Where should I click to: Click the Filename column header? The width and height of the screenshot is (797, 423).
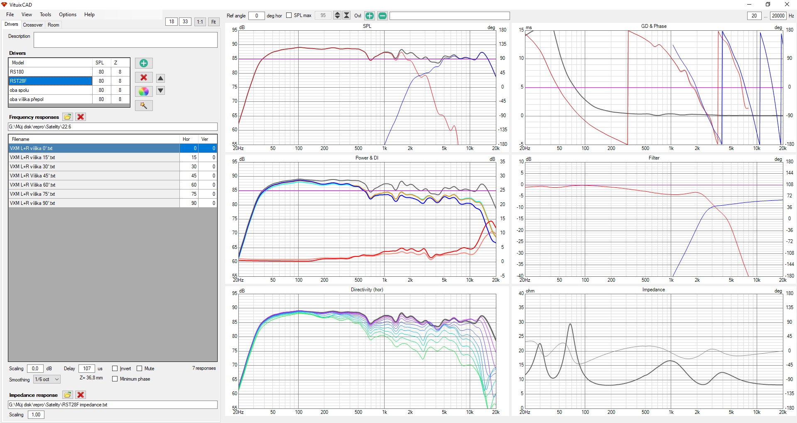point(94,139)
